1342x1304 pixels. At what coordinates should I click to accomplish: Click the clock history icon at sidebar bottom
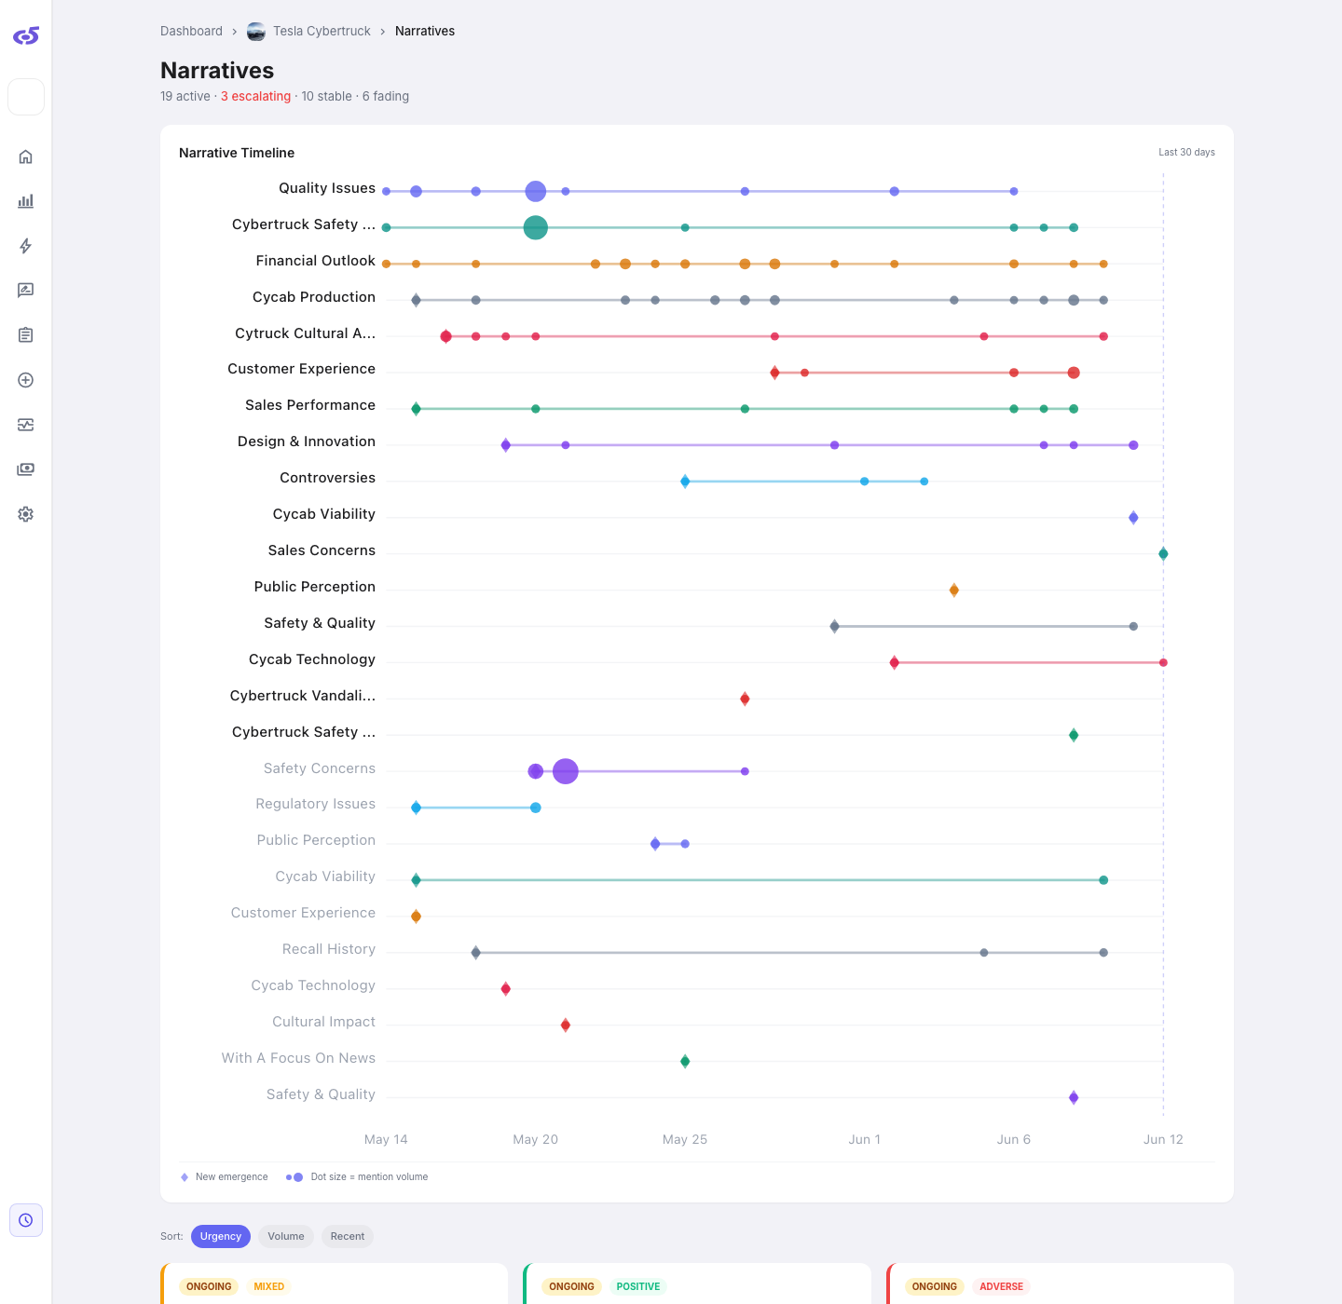26,1220
